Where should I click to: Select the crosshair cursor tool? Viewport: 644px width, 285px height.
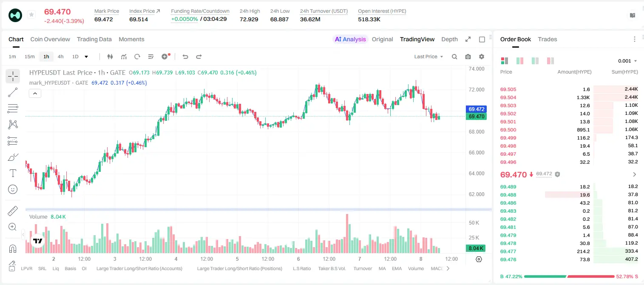click(13, 76)
